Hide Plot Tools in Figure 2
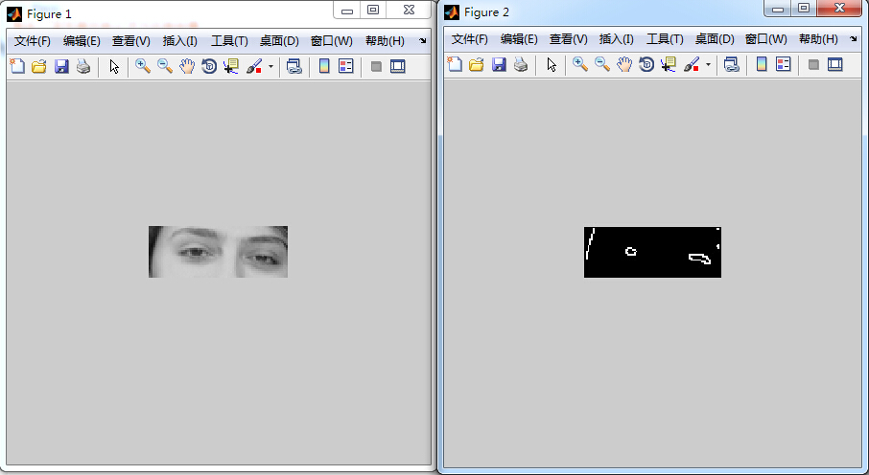869x475 pixels. click(x=813, y=64)
